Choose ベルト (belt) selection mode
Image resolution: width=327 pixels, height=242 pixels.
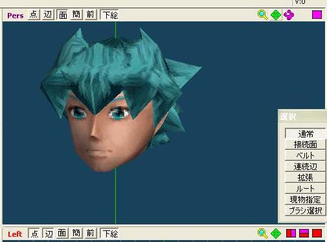point(305,155)
